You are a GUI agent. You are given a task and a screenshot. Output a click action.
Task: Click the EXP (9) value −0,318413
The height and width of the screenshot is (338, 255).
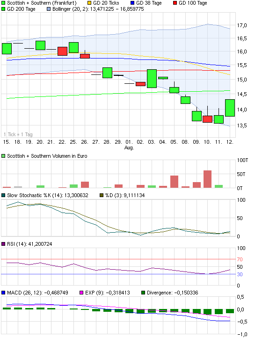pyautogui.click(x=118, y=293)
